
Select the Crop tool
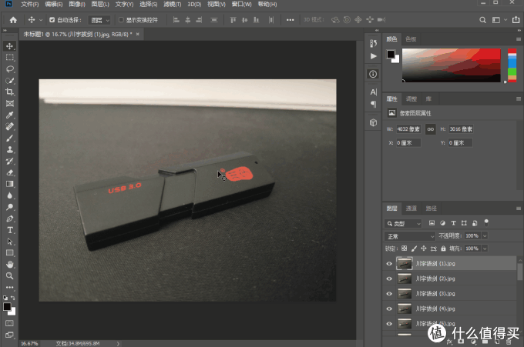(10, 92)
